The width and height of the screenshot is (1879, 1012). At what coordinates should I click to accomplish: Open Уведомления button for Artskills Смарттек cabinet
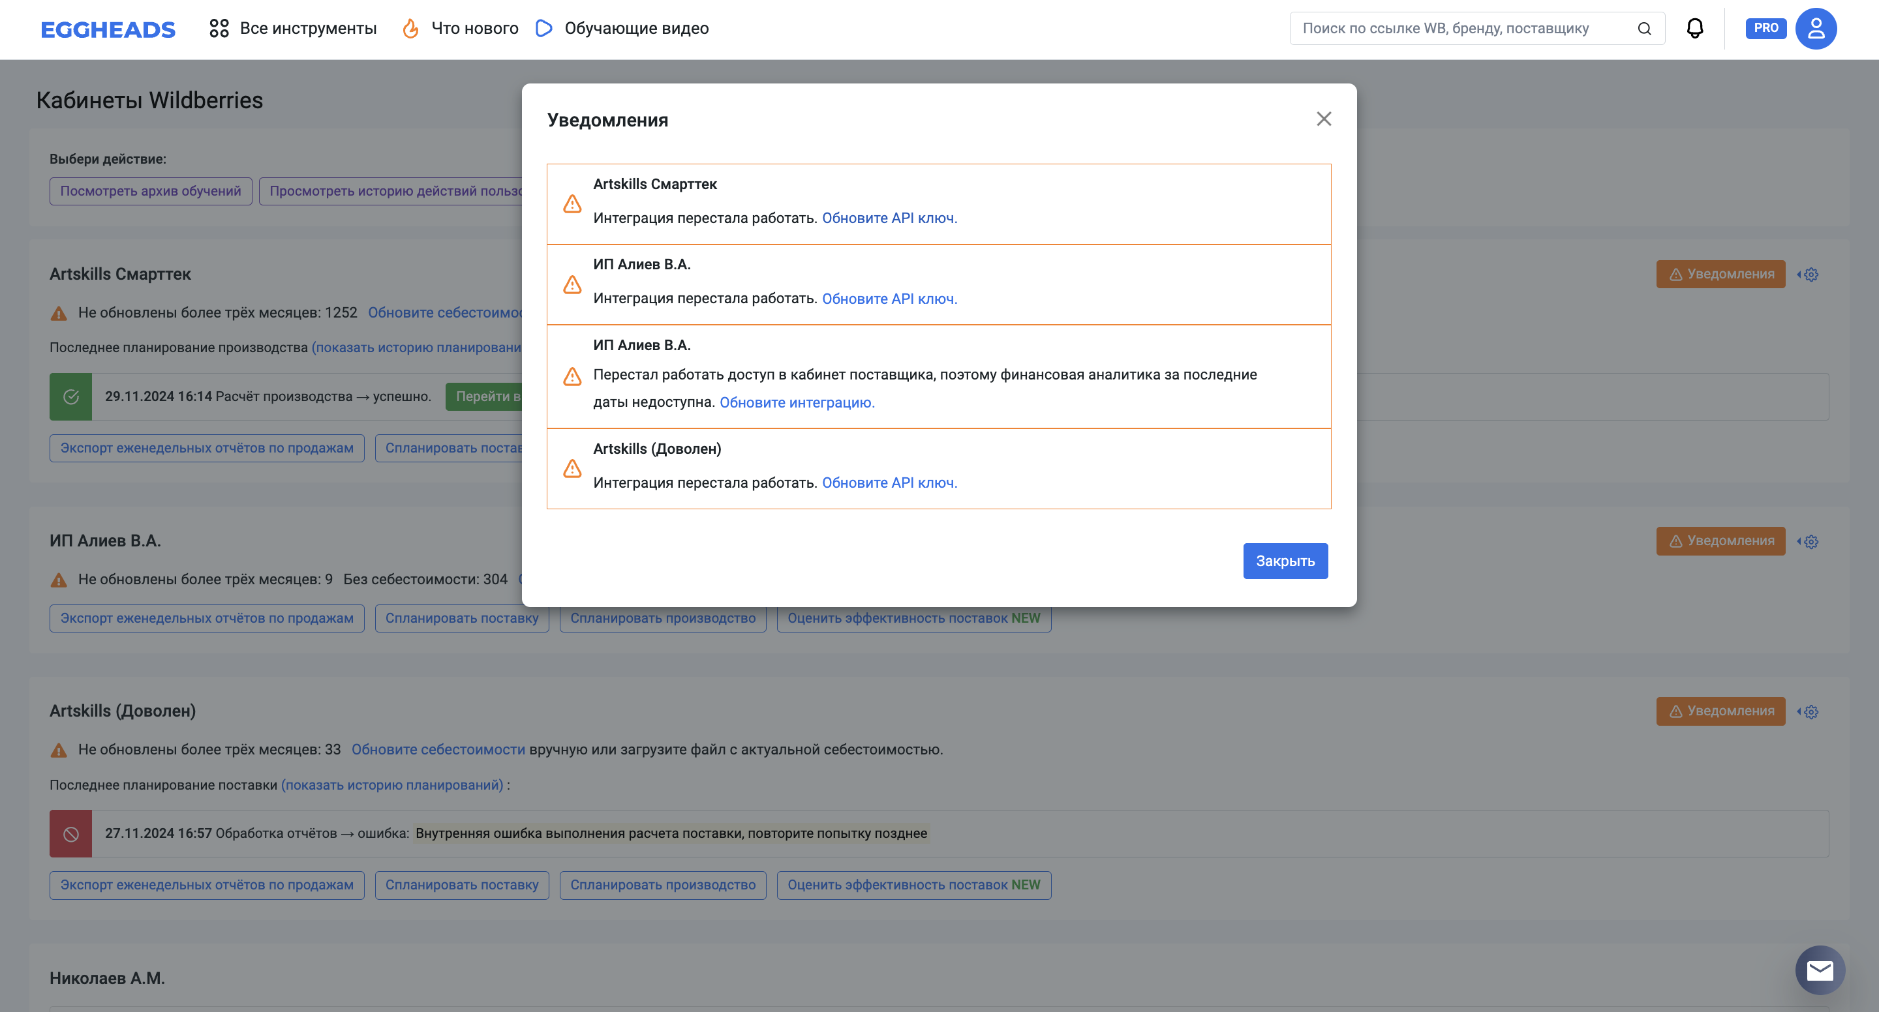pos(1720,274)
